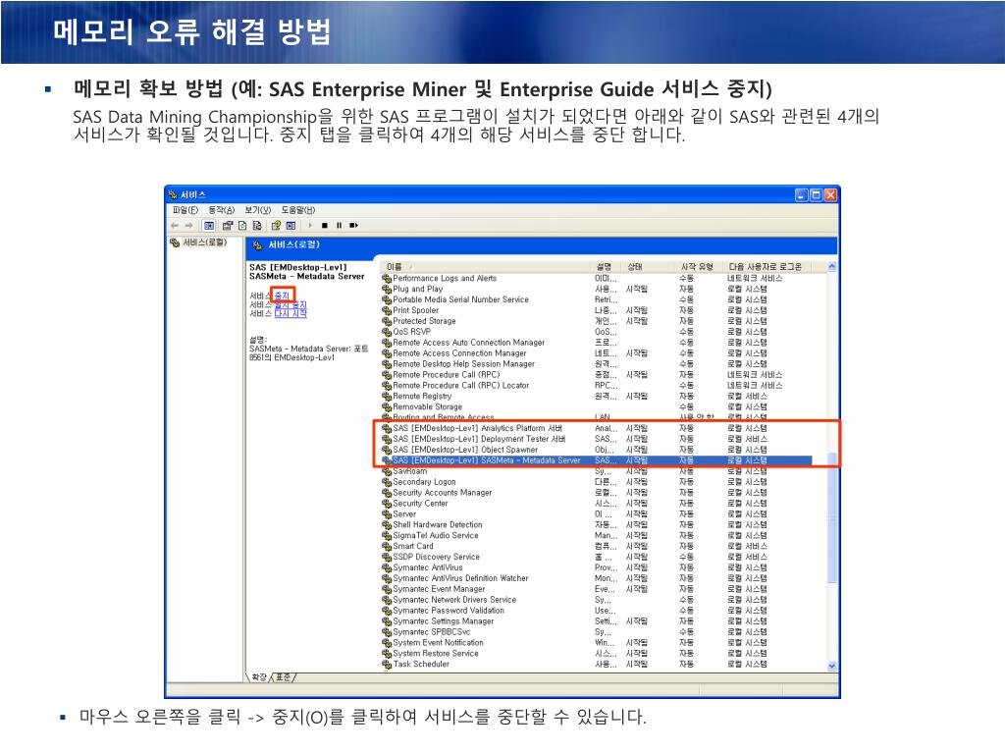Viewport: 1005px width, 754px height.
Task: Click gear icon of Performance Logs and Alerts
Action: (387, 278)
